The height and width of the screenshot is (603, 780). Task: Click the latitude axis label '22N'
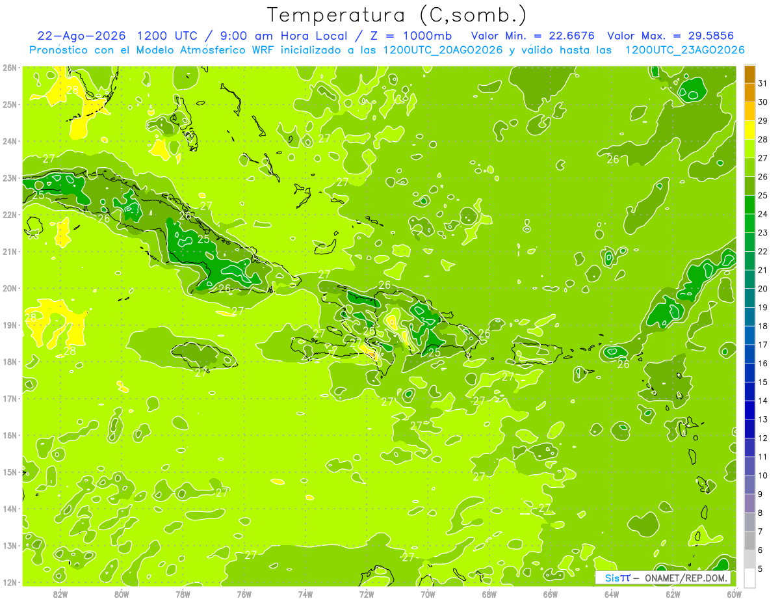(10, 215)
